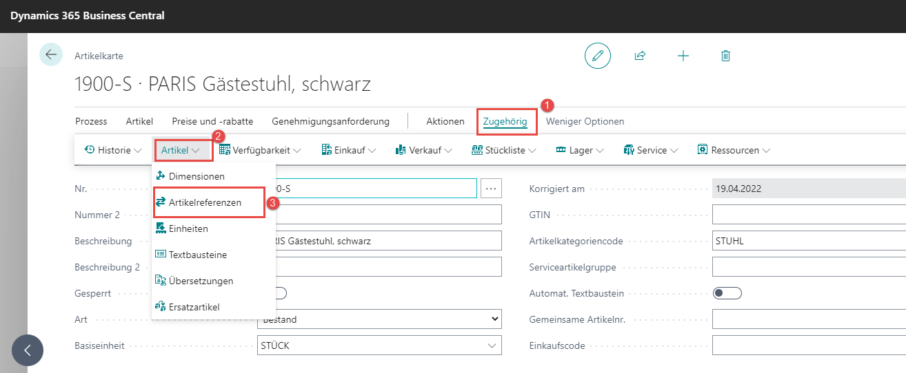Click the Serviceartikelgruppe field
Screen dimensions: 906x373
coord(809,267)
